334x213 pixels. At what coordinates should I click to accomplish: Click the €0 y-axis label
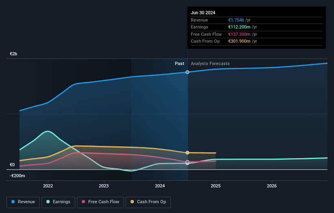click(x=12, y=165)
